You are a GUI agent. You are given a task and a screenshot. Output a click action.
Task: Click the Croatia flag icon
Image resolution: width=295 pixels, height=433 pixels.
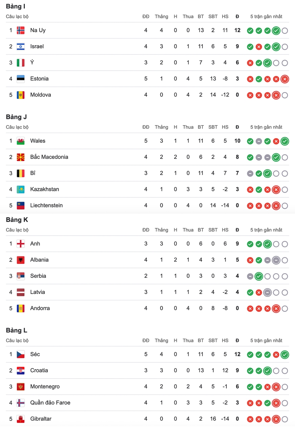tap(21, 370)
